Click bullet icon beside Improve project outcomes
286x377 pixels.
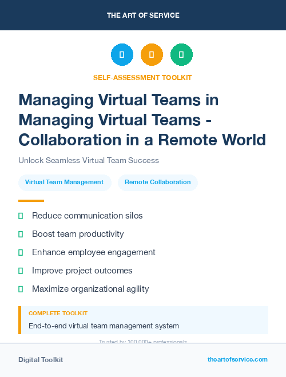point(21,271)
